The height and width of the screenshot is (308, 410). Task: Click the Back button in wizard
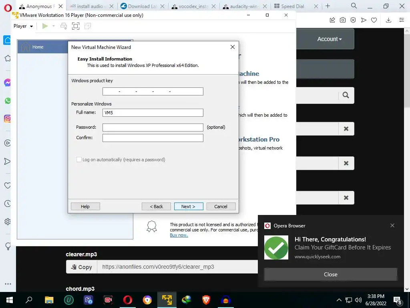[x=157, y=207]
